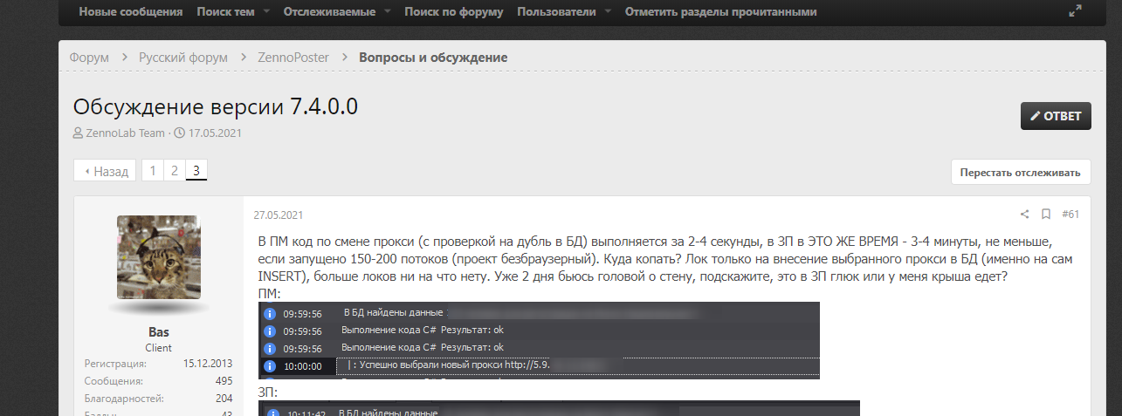
Task: Open ZennoLab Team author link
Action: pyautogui.click(x=125, y=133)
